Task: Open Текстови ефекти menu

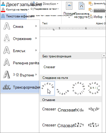Action: tap(14, 16)
